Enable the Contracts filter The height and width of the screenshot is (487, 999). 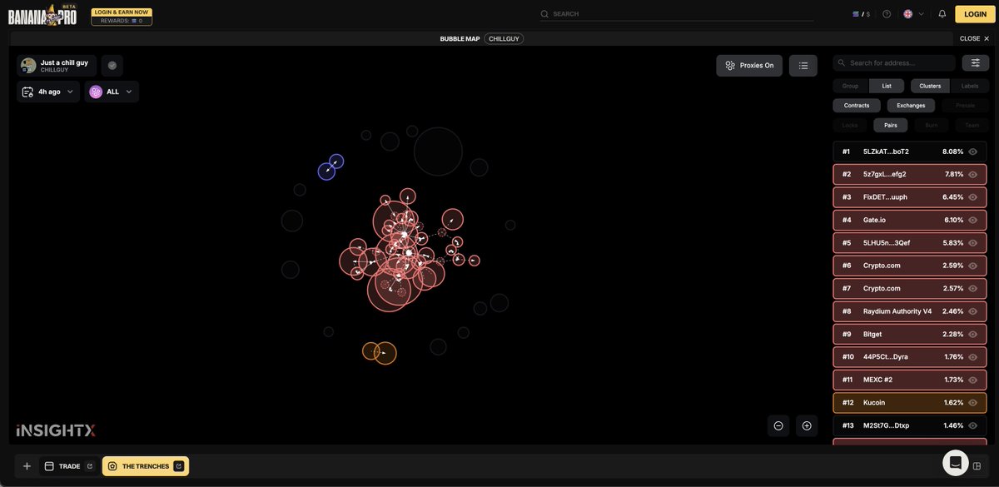pyautogui.click(x=857, y=106)
